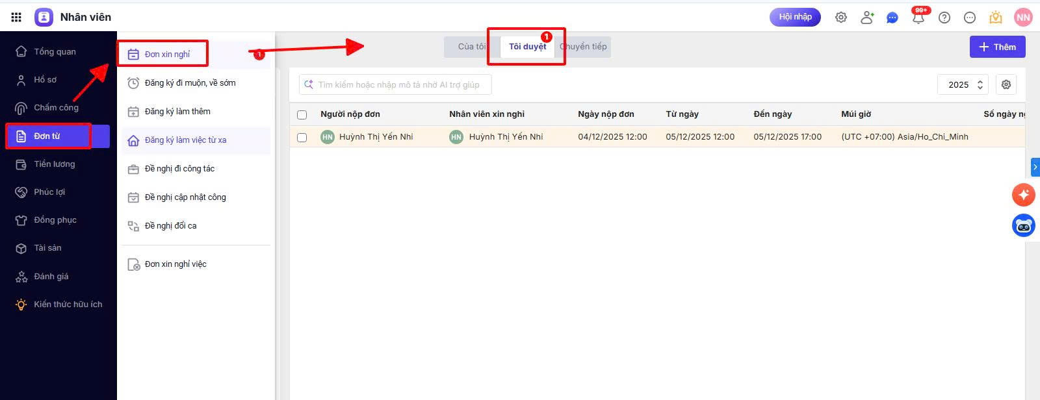Viewport: 1040px width, 400px height.
Task: Select Đề nghị đi công tác
Action: (x=196, y=168)
